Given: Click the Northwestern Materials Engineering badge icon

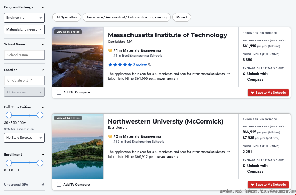Looking at the screenshot, I should (x=110, y=136).
